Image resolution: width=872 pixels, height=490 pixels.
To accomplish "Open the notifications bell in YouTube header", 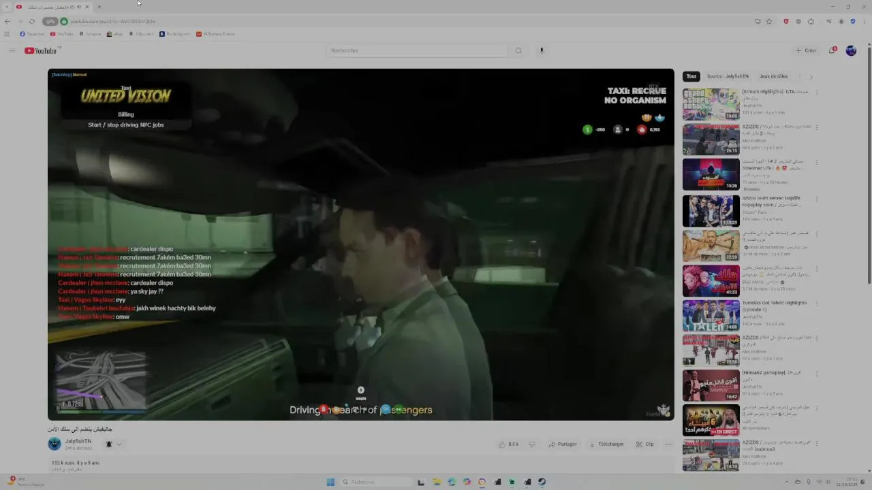I will [x=832, y=50].
